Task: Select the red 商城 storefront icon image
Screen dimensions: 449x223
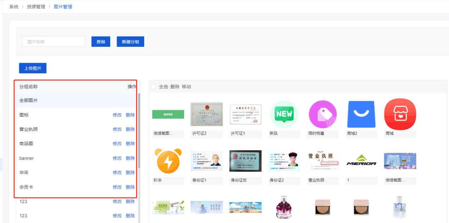Action: 400,114
